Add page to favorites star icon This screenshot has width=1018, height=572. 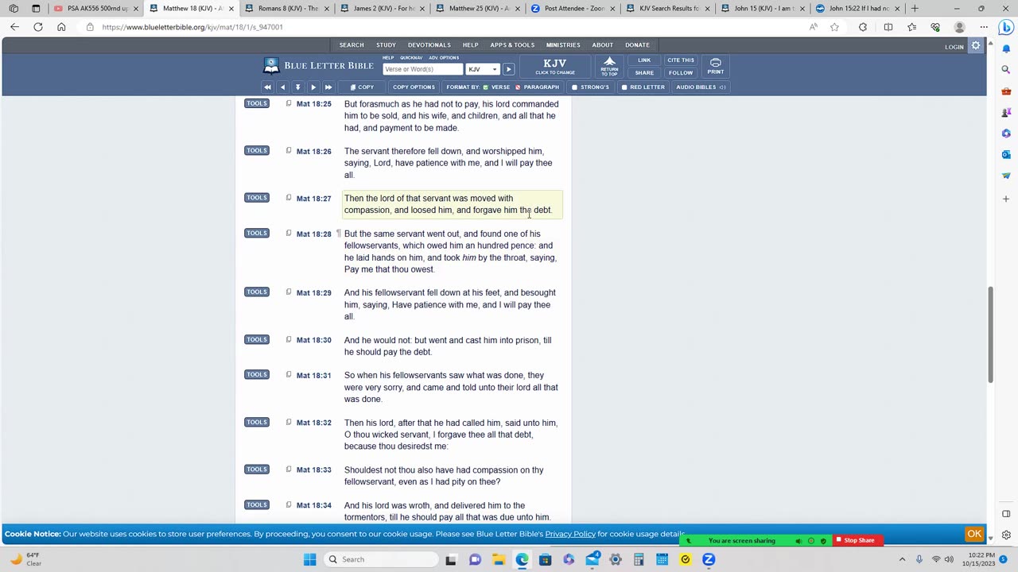tap(834, 27)
